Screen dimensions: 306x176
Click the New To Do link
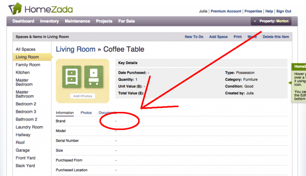pyautogui.click(x=194, y=37)
